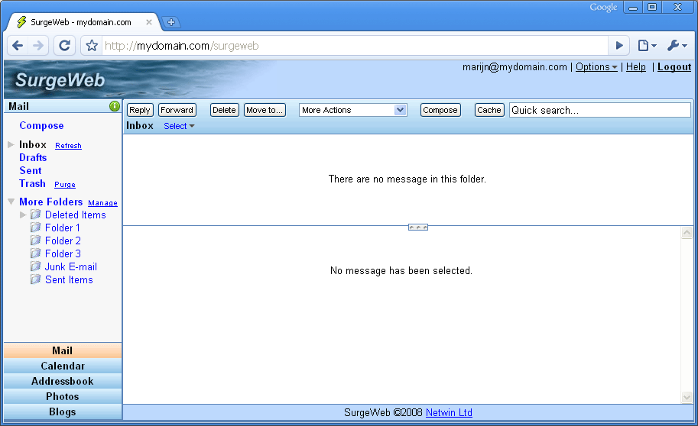Expand the Deleted Items folder tree
This screenshot has height=426, width=698.
[x=23, y=215]
